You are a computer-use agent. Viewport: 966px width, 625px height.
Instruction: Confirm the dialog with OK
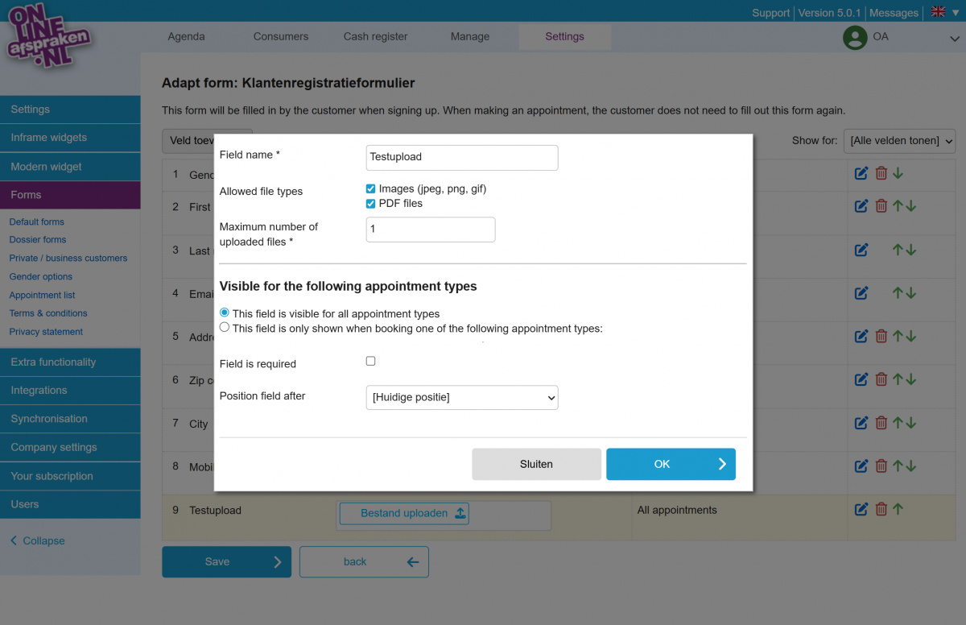pos(671,464)
